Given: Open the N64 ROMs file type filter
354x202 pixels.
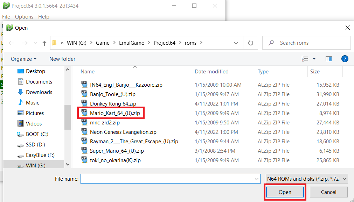Looking at the screenshot, I should pos(307,179).
